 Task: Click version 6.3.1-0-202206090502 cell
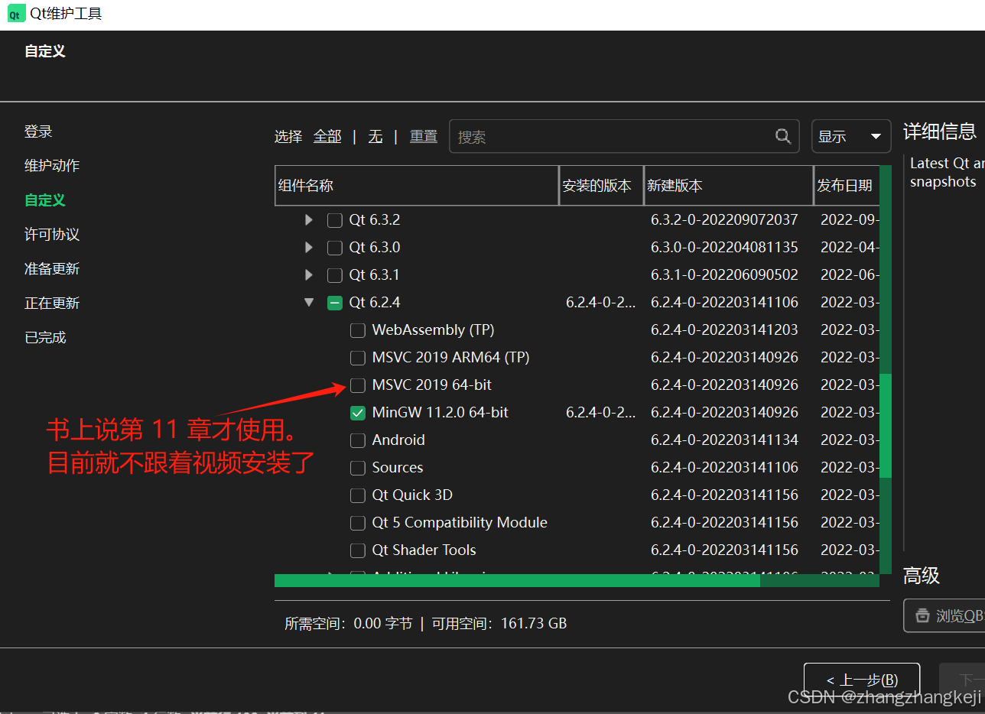coord(724,275)
